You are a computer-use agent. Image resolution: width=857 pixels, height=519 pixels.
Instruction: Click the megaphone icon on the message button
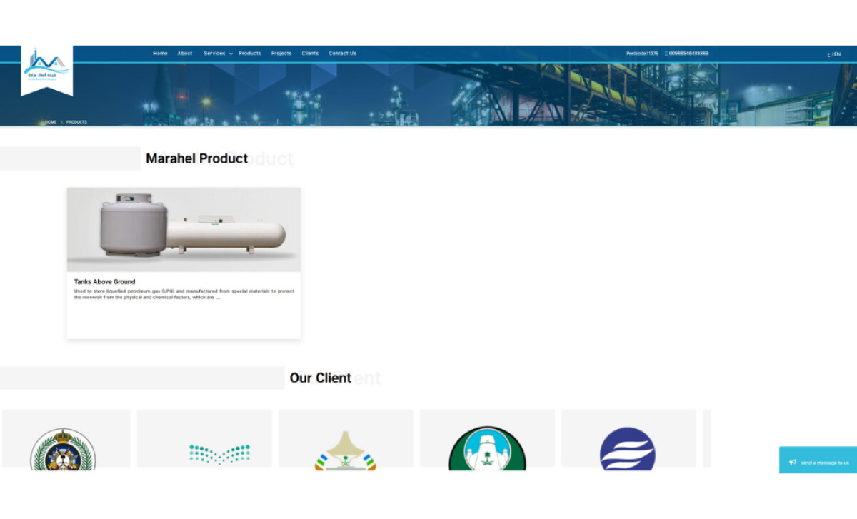pyautogui.click(x=793, y=461)
